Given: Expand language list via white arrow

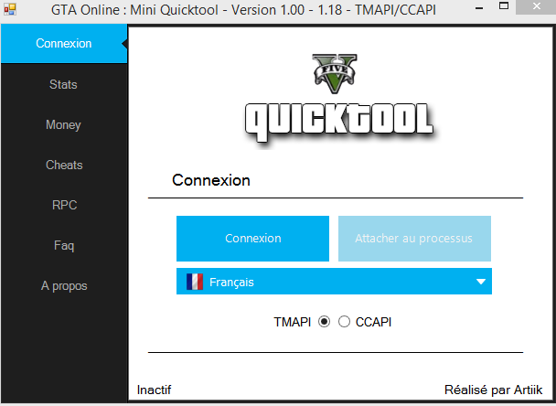Looking at the screenshot, I should [x=481, y=282].
